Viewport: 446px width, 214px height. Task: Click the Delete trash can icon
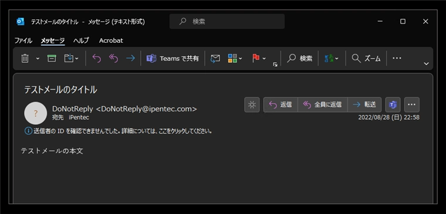tap(25, 59)
